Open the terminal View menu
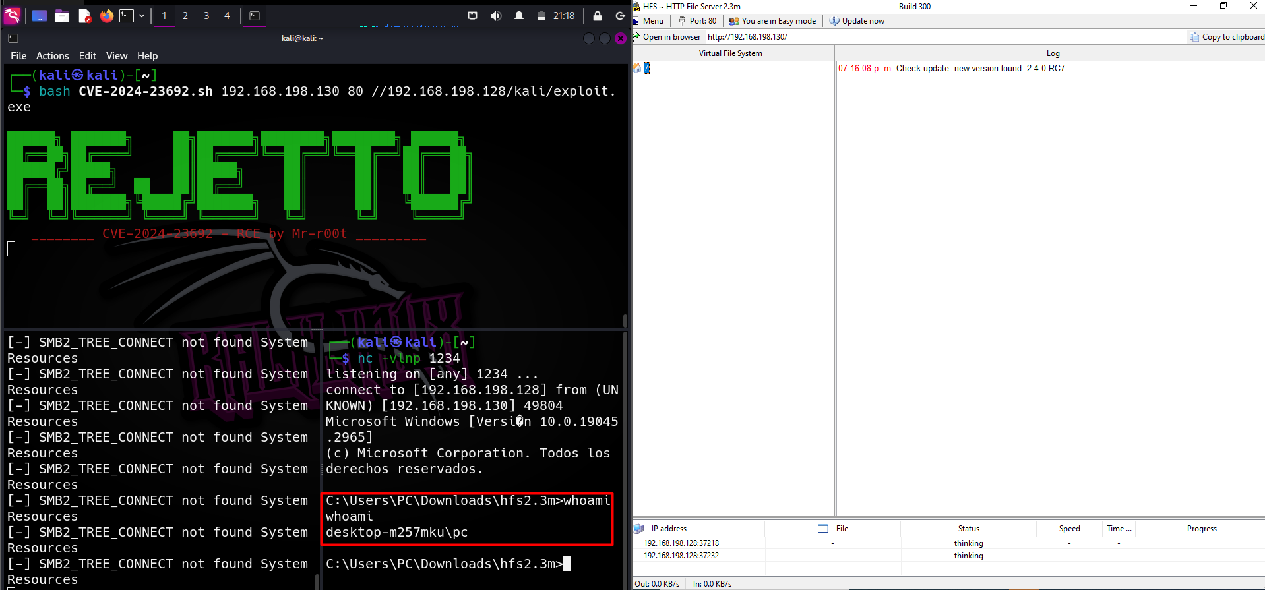The image size is (1265, 590). click(x=116, y=56)
